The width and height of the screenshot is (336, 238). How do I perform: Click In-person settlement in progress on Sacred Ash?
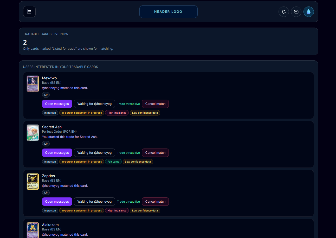pos(82,162)
